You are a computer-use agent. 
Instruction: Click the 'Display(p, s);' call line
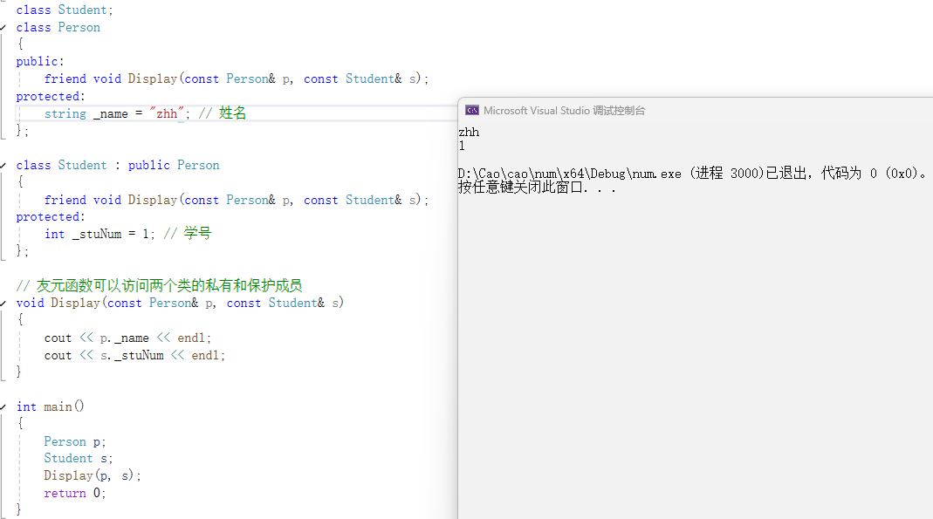pos(93,475)
